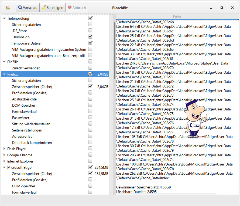
Task: Uncheck the Thumbs.db checkbox
Action: [x=90, y=36]
